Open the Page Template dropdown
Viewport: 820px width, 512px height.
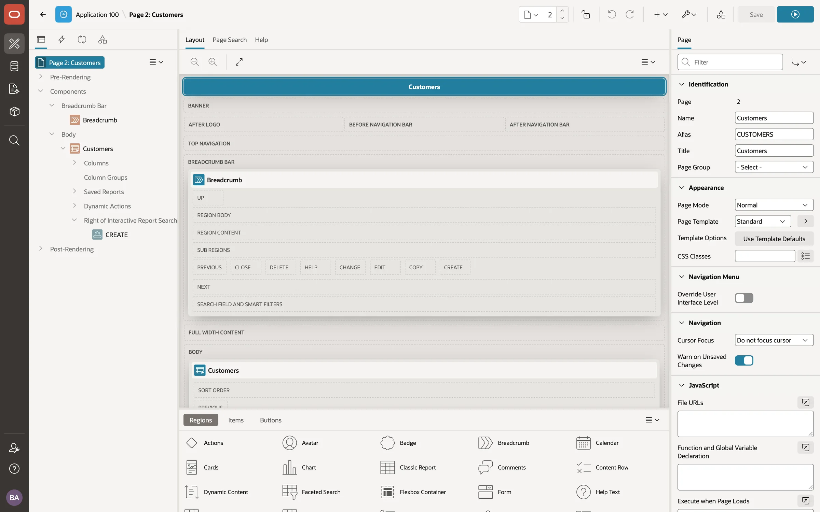coord(763,222)
